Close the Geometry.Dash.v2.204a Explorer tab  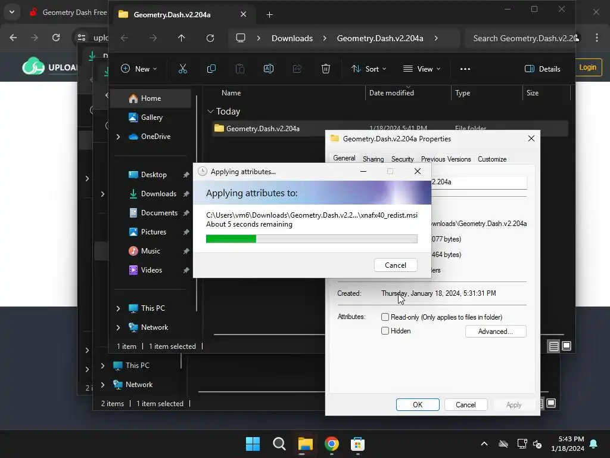[243, 14]
